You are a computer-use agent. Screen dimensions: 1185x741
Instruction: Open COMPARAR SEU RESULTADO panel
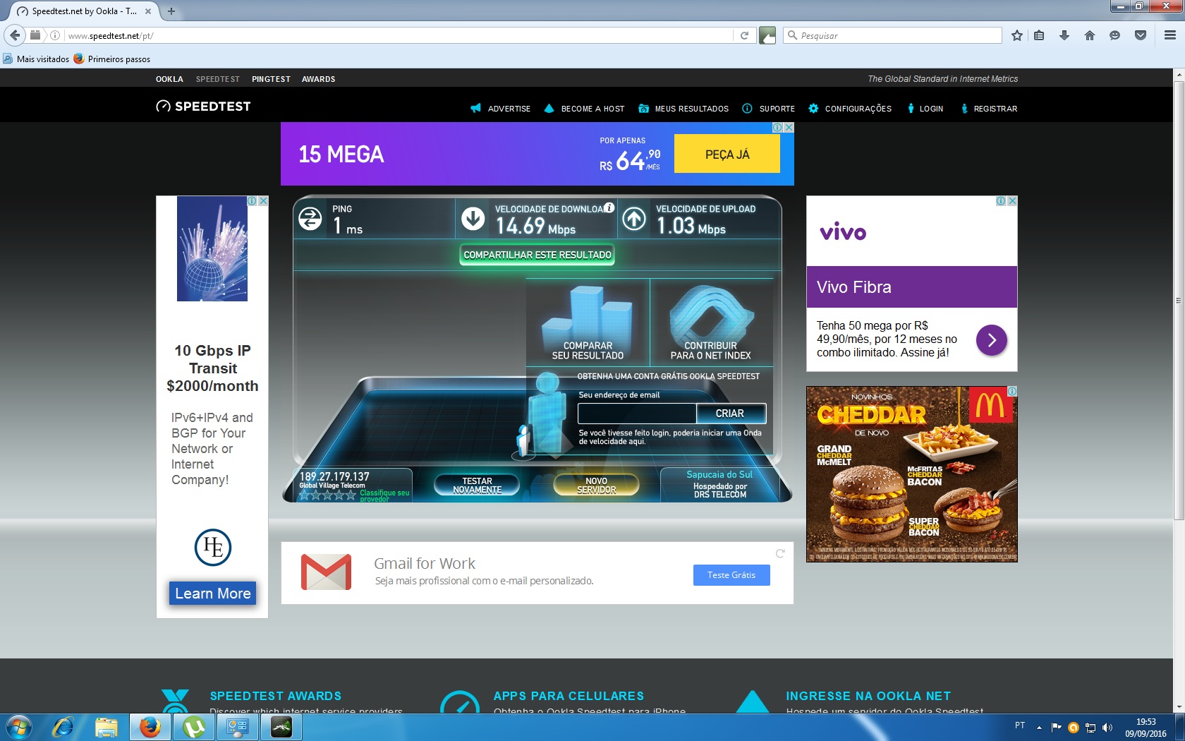click(x=588, y=323)
